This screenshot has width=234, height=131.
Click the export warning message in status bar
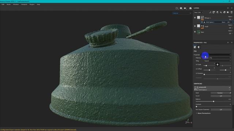tap(38, 130)
